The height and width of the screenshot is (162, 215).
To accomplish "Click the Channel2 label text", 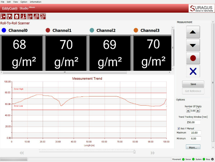I will (106, 30).
